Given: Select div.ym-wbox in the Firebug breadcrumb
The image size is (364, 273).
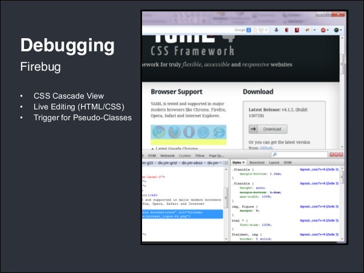Looking at the screenshot, I should [192, 163].
